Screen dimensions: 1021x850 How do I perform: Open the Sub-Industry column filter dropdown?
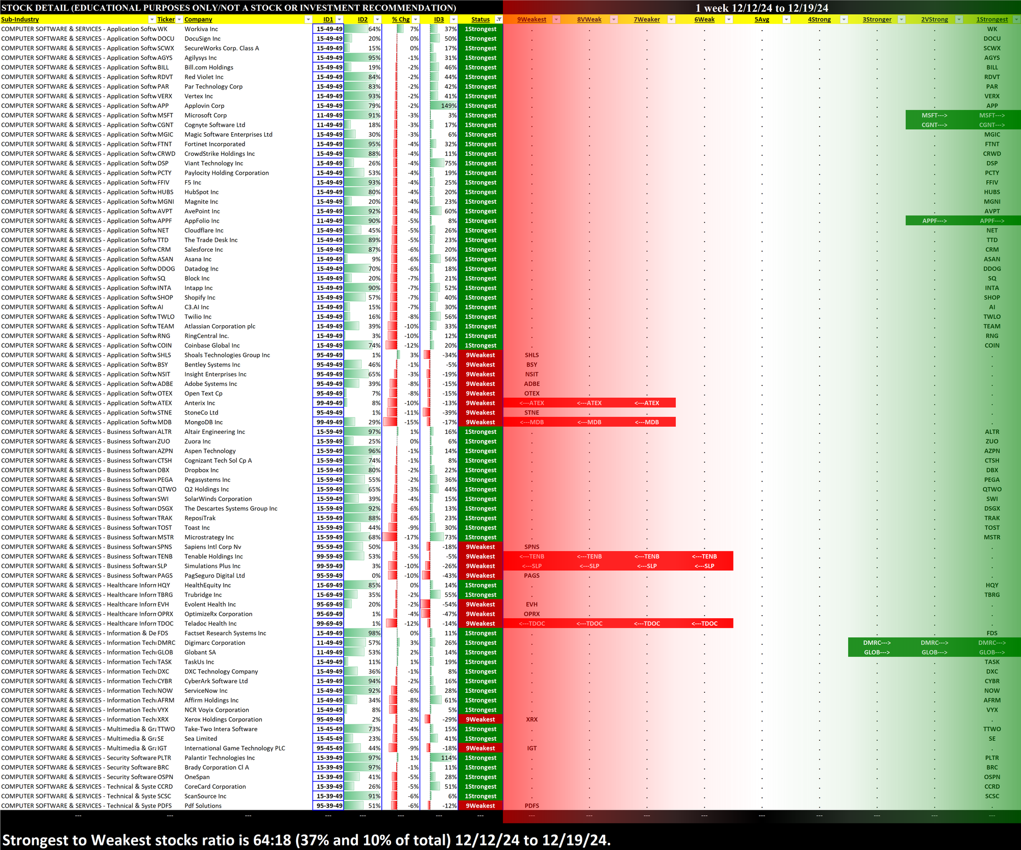[152, 19]
